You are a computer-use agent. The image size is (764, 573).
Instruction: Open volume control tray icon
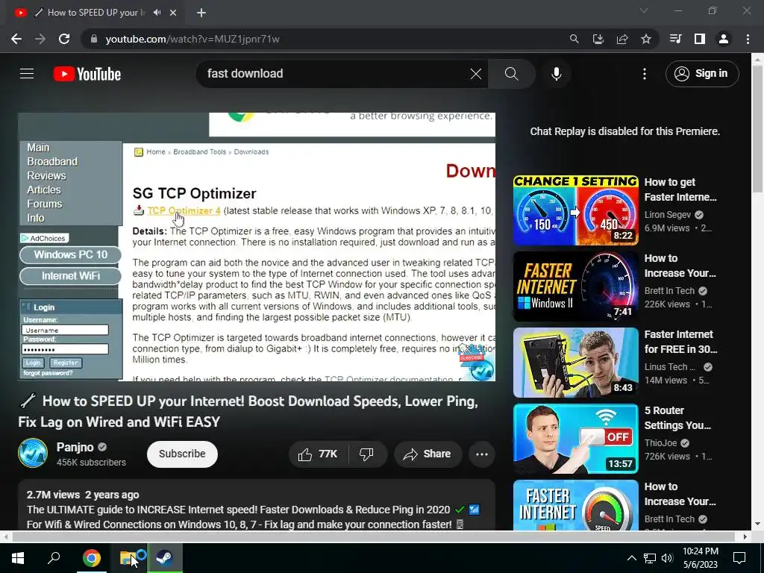pyautogui.click(x=667, y=558)
